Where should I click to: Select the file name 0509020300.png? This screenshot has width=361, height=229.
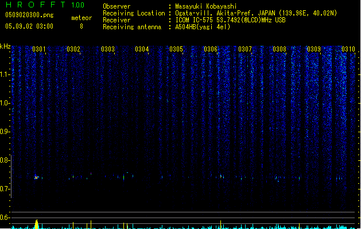pyautogui.click(x=29, y=15)
